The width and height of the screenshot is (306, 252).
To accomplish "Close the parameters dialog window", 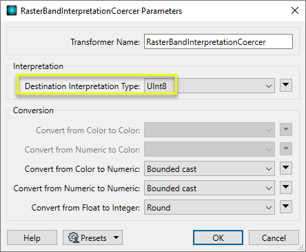I will [295, 10].
